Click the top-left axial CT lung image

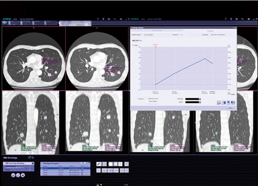pyautogui.click(x=34, y=58)
